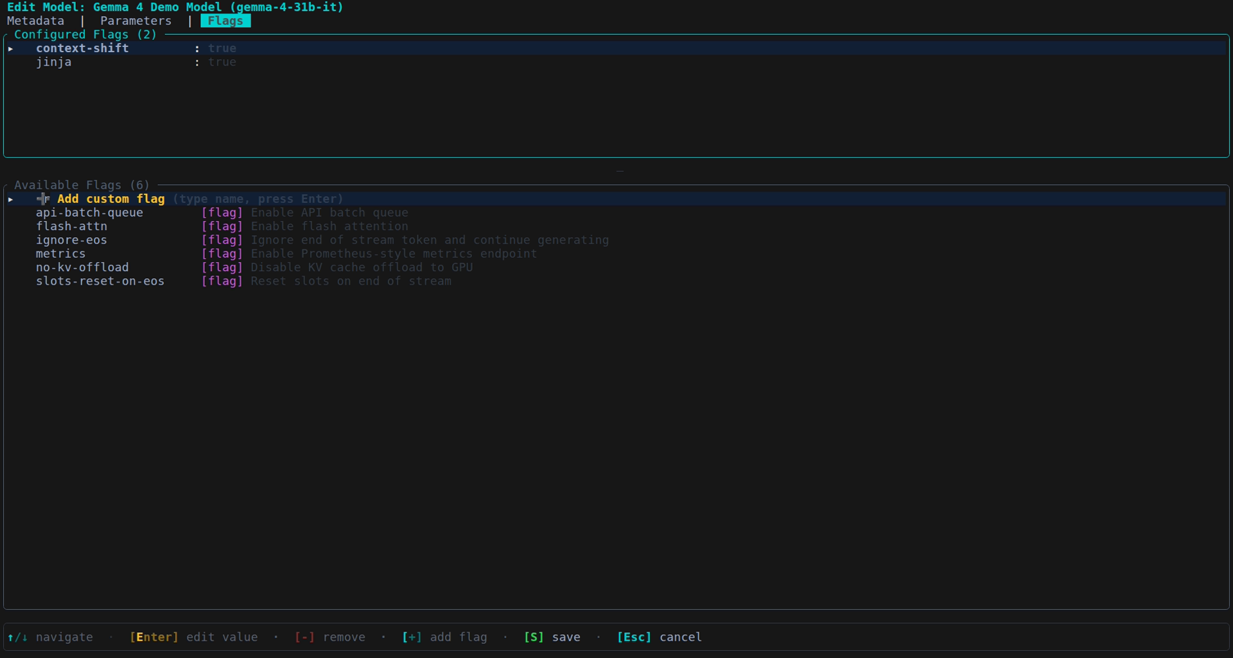
Task: Switch to the Parameters tab
Action: (136, 21)
